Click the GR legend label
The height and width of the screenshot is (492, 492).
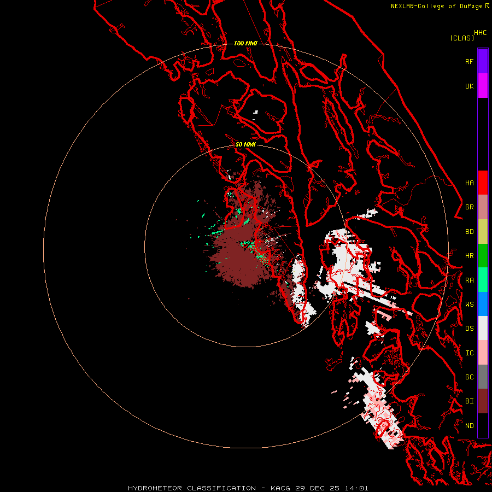469,207
